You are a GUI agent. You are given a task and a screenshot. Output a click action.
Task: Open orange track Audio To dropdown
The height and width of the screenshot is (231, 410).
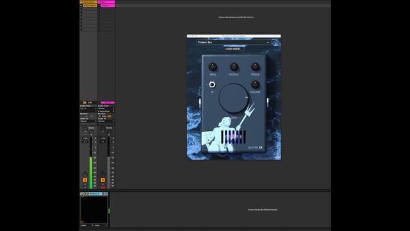click(x=88, y=121)
